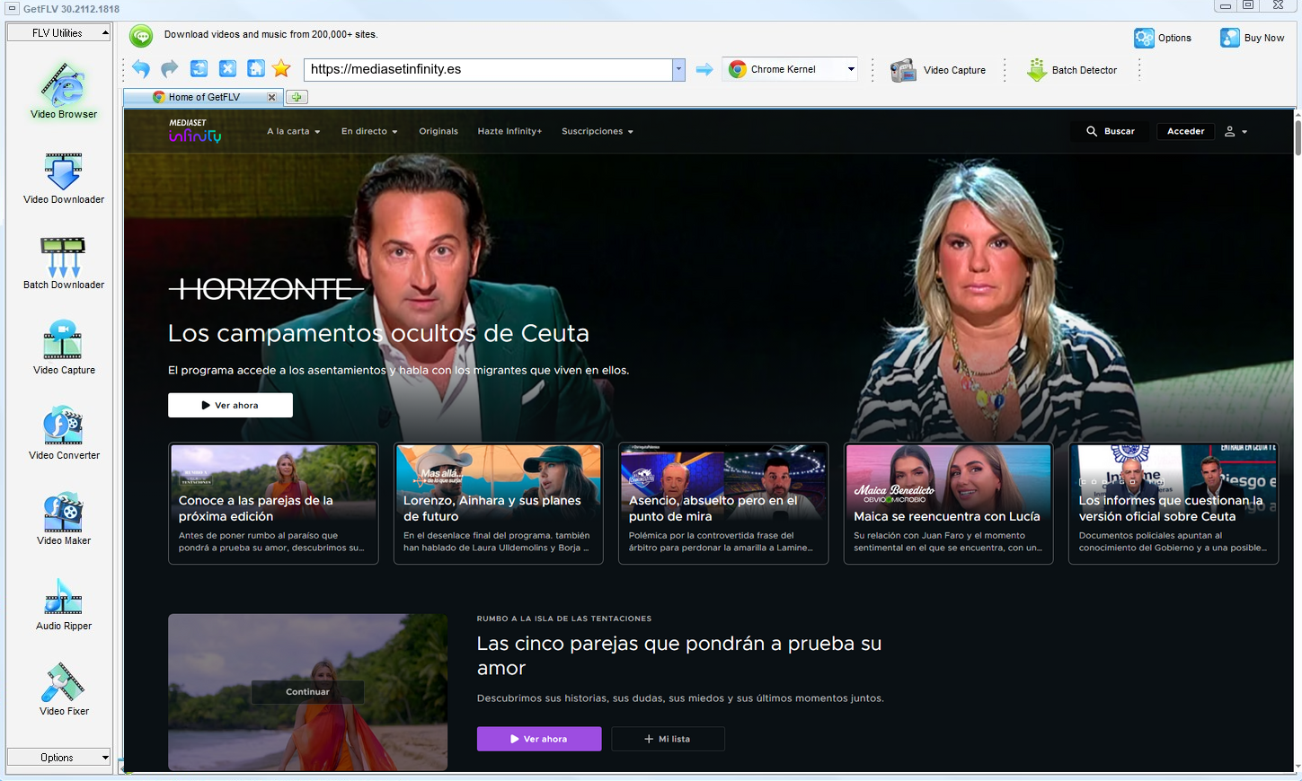The image size is (1302, 781).
Task: Refresh the current page
Action: (199, 69)
